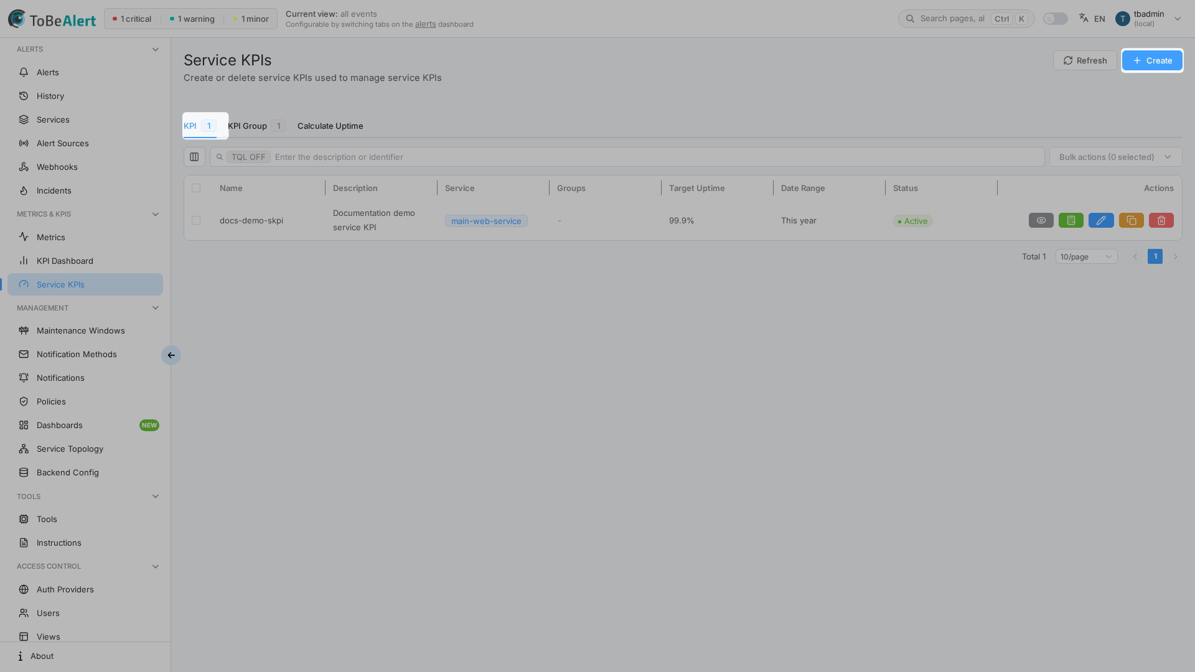Click the next page arrow
Image resolution: width=1195 pixels, height=672 pixels.
(x=1175, y=256)
